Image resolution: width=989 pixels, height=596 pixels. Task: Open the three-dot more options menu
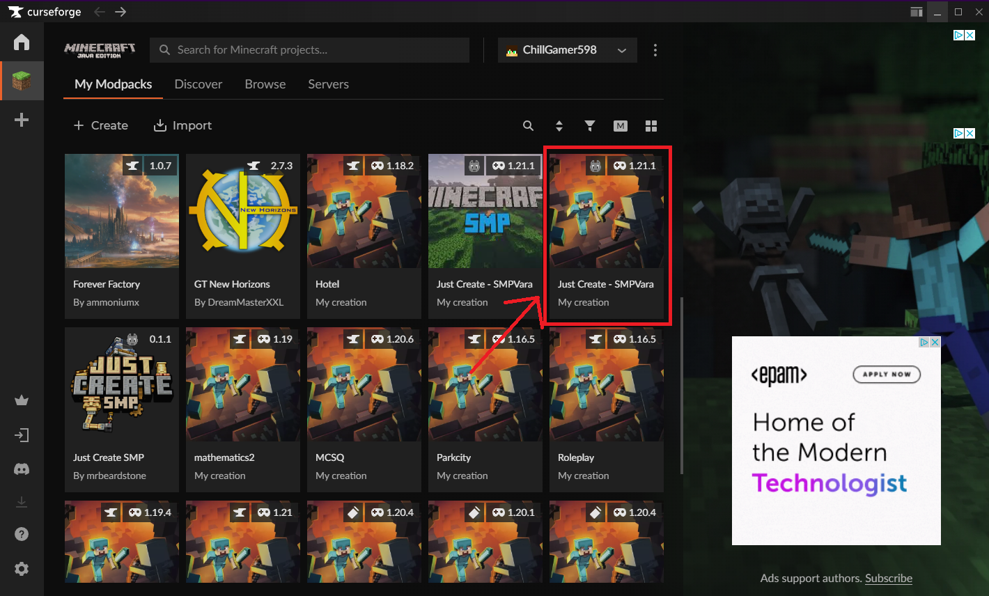click(x=655, y=50)
